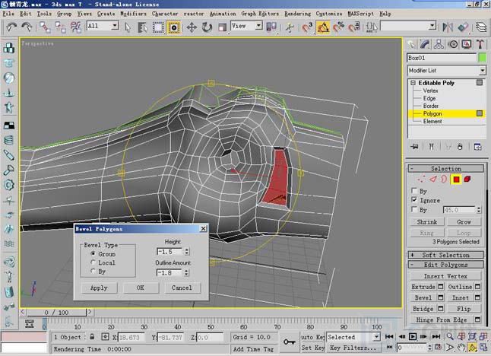
Task: Toggle the rectangular selection region icon
Action: tap(158, 27)
